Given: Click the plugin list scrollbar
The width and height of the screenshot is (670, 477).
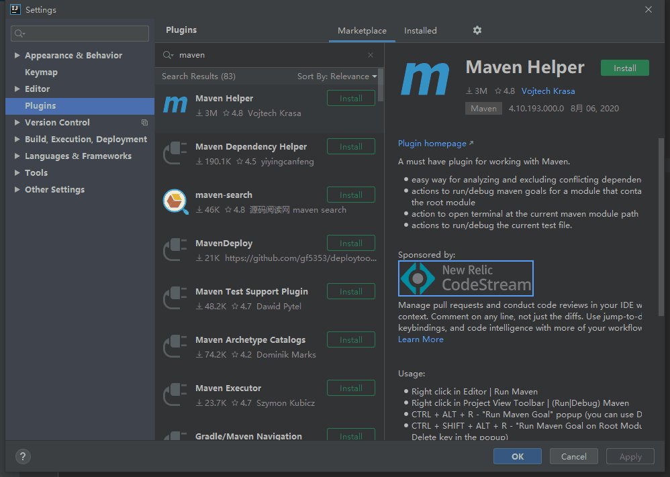Looking at the screenshot, I should tap(380, 85).
